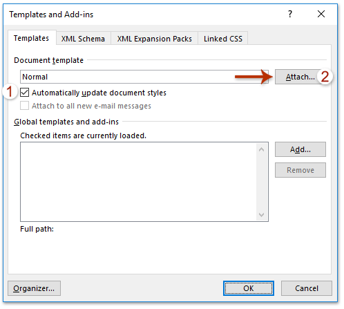Screen dimensions: 344x309
Task: Click the red circled number 1 annotation
Action: coord(10,91)
